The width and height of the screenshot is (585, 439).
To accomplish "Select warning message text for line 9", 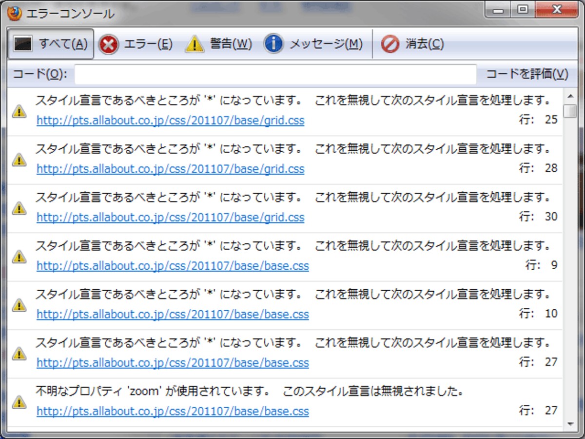I will pos(293,246).
